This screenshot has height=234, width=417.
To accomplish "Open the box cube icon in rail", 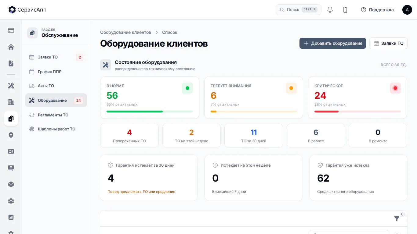I will coord(11,184).
